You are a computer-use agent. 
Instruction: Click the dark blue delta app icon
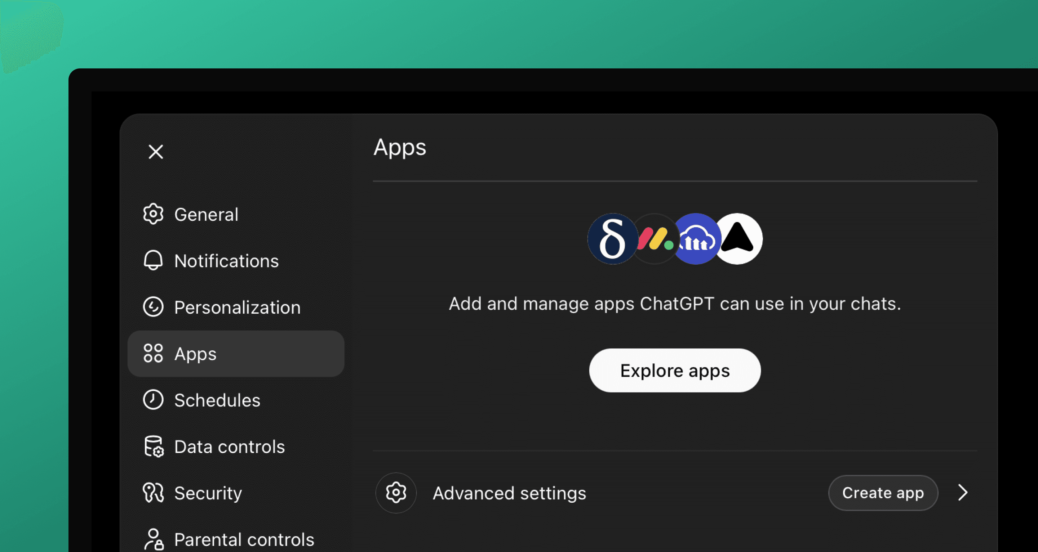tap(612, 239)
